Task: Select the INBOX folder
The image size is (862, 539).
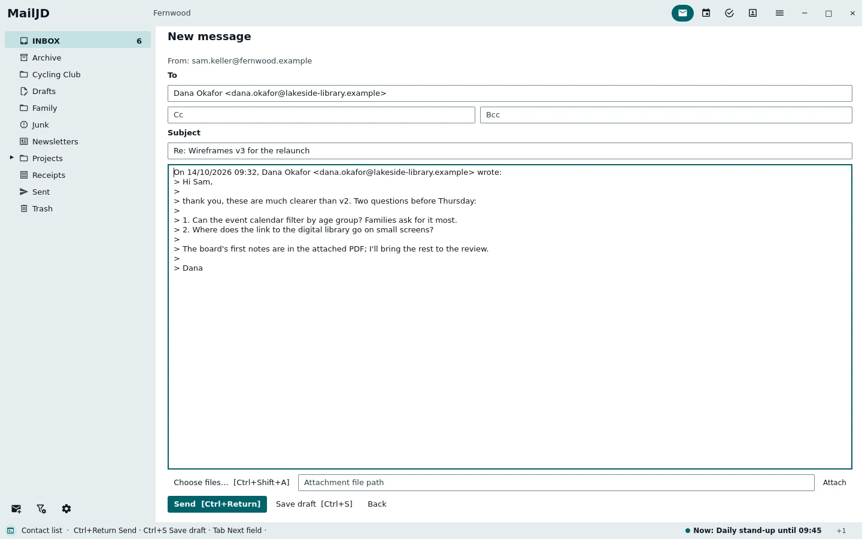Action: point(78,41)
